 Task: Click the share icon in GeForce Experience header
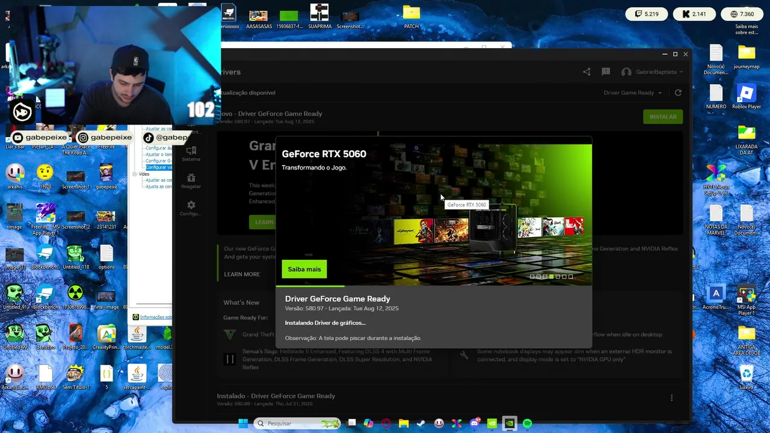[587, 72]
